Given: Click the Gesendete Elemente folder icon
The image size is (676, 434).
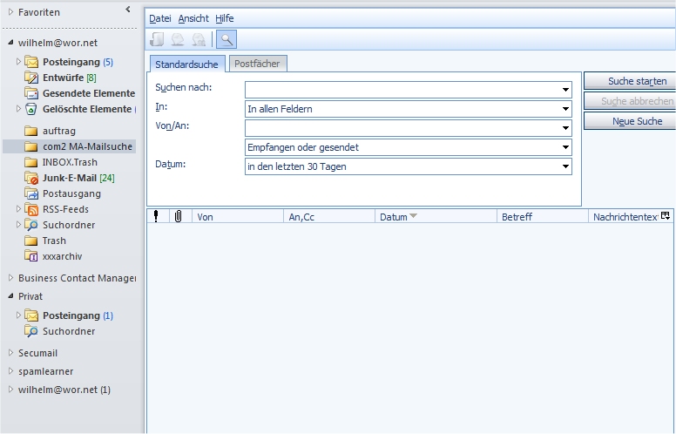Looking at the screenshot, I should [x=31, y=93].
